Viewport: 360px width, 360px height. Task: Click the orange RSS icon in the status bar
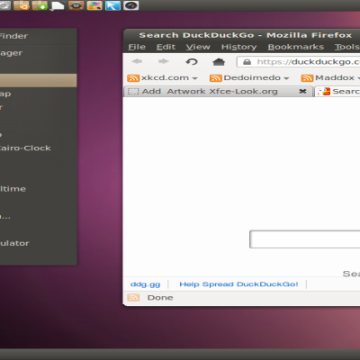pyautogui.click(x=133, y=298)
